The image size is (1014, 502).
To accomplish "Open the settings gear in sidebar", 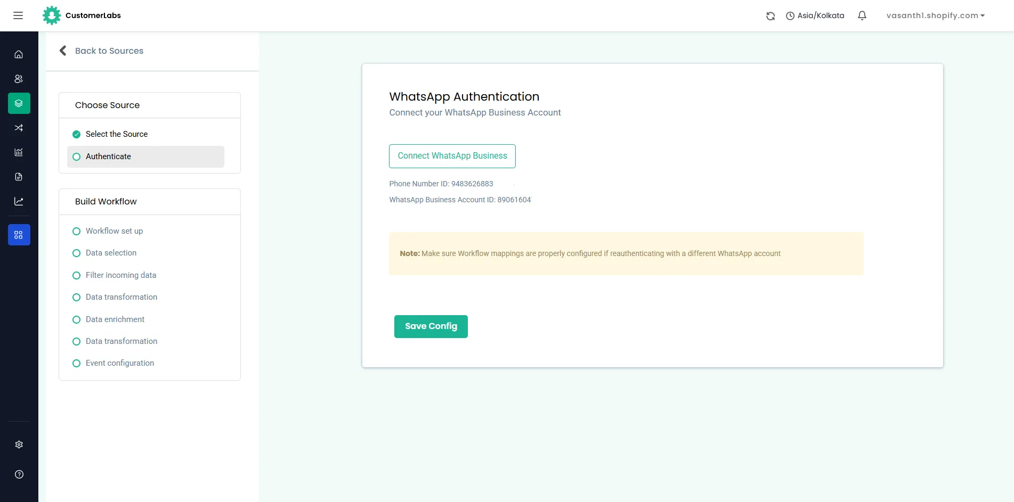I will pos(19,445).
